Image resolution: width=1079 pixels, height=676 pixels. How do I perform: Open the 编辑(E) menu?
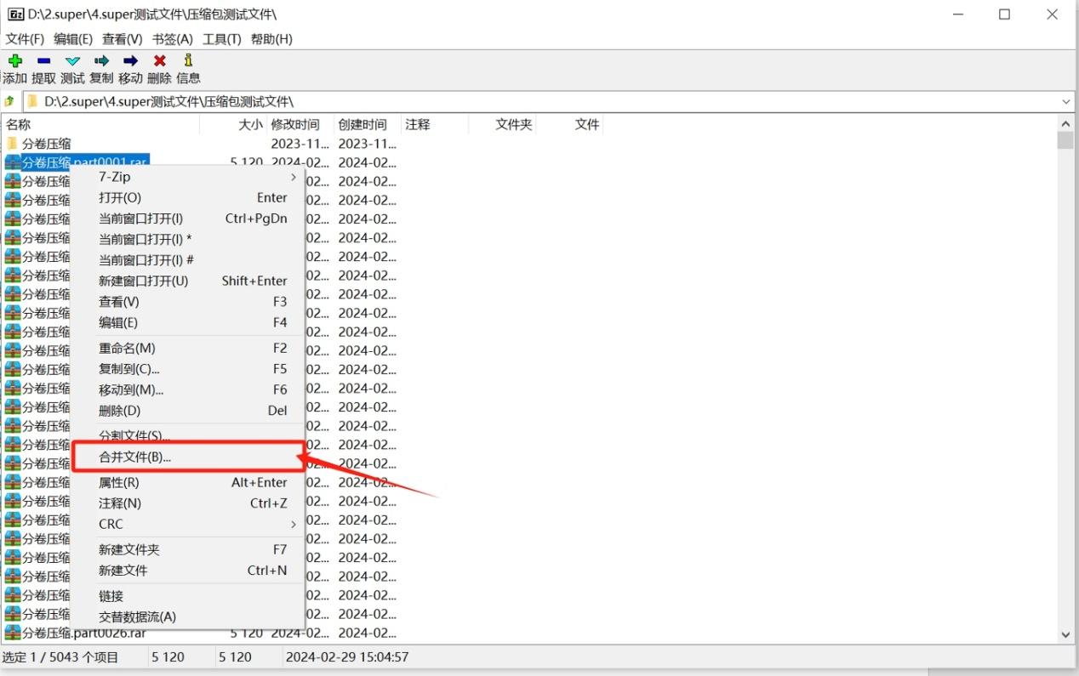(x=73, y=39)
